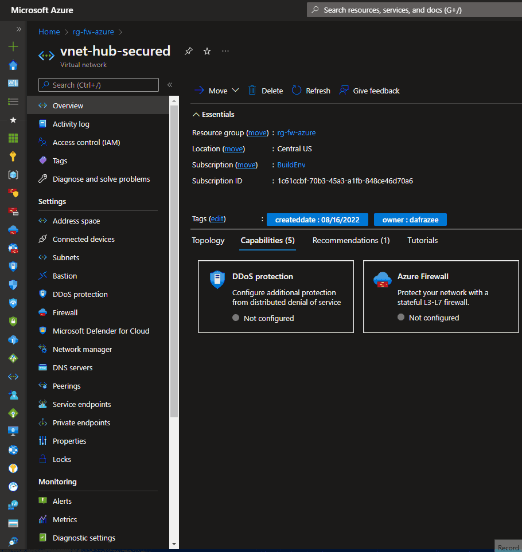Screen dimensions: 522x552
Task: Open the Home icon in left rail
Action: click(13, 65)
